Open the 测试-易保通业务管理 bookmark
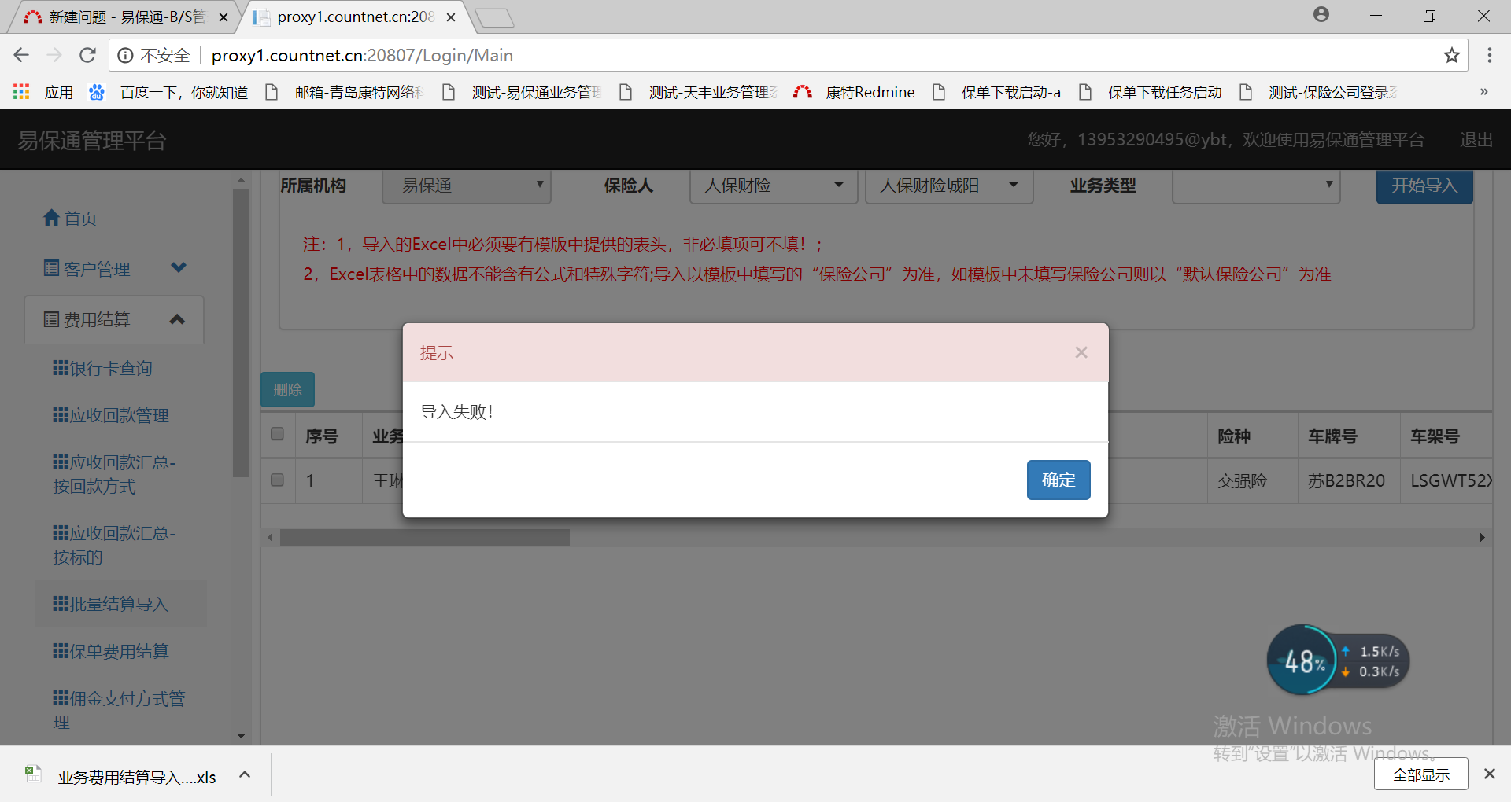 [x=522, y=93]
